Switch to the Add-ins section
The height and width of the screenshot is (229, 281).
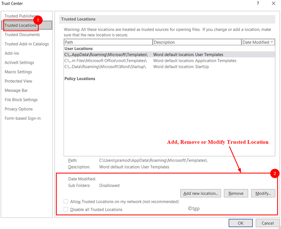pyautogui.click(x=12, y=53)
